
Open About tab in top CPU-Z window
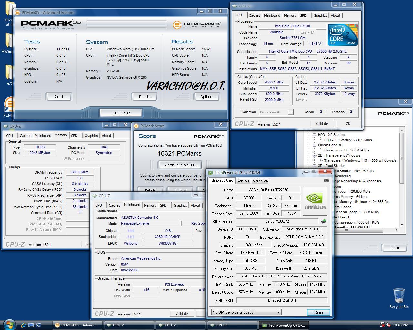[336, 15]
